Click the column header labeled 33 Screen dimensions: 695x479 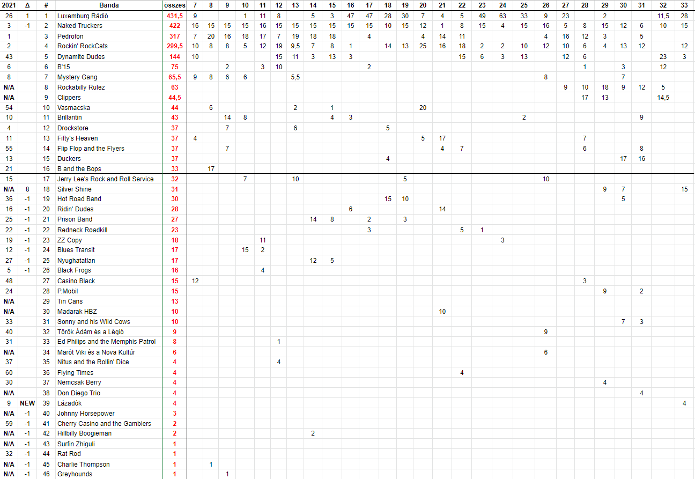[684, 5]
